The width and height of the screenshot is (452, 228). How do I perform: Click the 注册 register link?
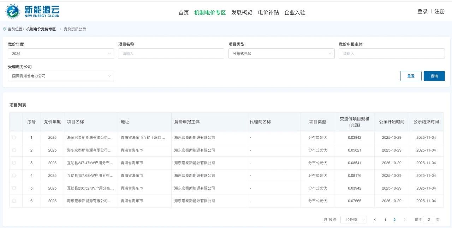pos(440,11)
